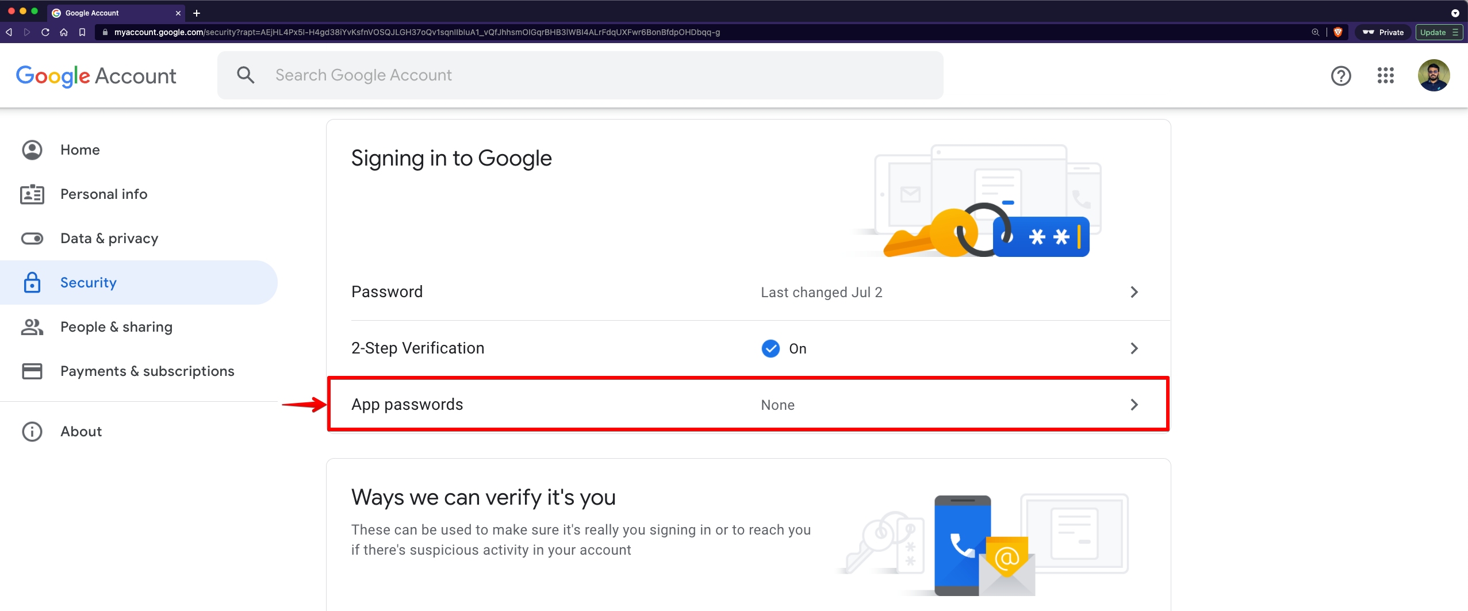
Task: Go to Home in the sidebar
Action: [x=139, y=149]
